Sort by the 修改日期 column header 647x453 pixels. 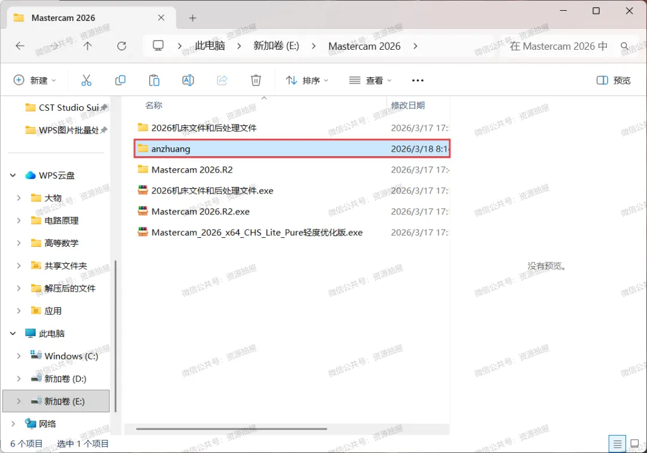coord(408,105)
